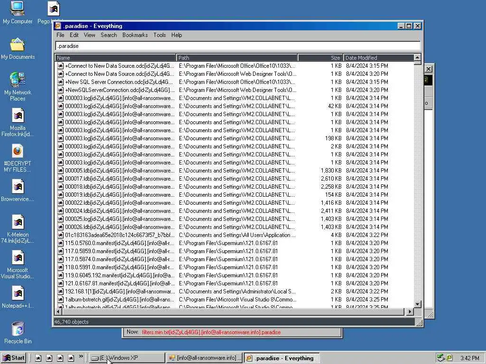
Task: Open the My Documents desktop icon
Action: point(18,49)
